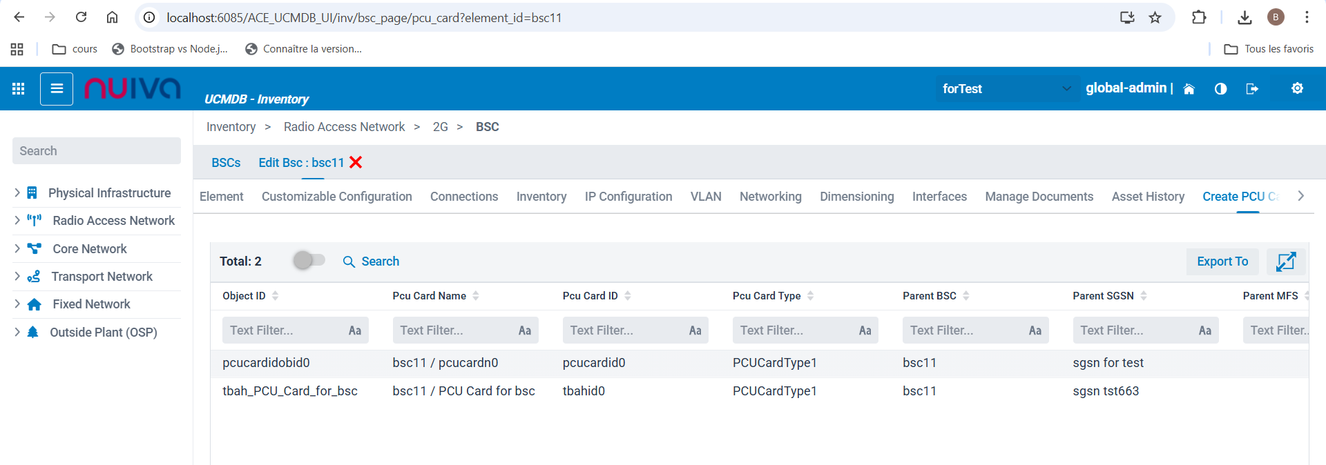Image resolution: width=1326 pixels, height=465 pixels.
Task: Toggle Aa match case for Pcu Card Type filter
Action: (865, 330)
